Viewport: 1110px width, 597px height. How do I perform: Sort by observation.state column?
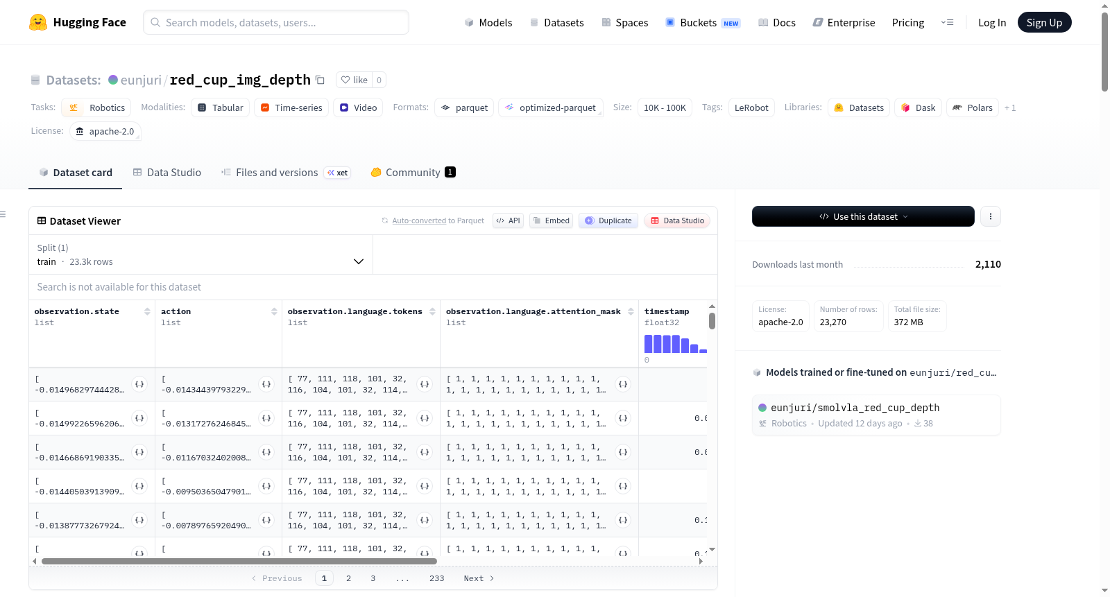(x=147, y=311)
